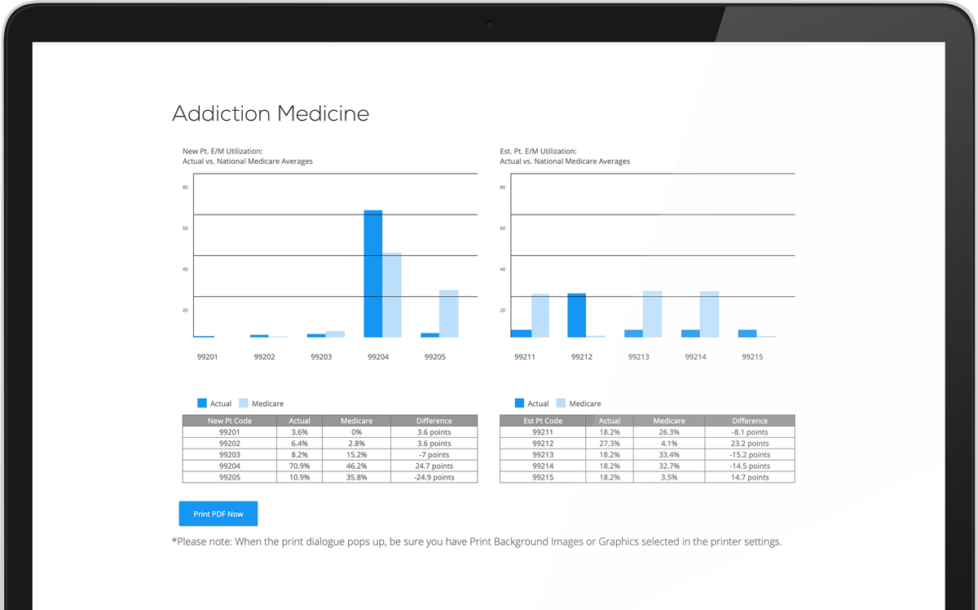Screen dimensions: 978x610
Task: Select the Medicare bar for code 99205
Action: (448, 314)
